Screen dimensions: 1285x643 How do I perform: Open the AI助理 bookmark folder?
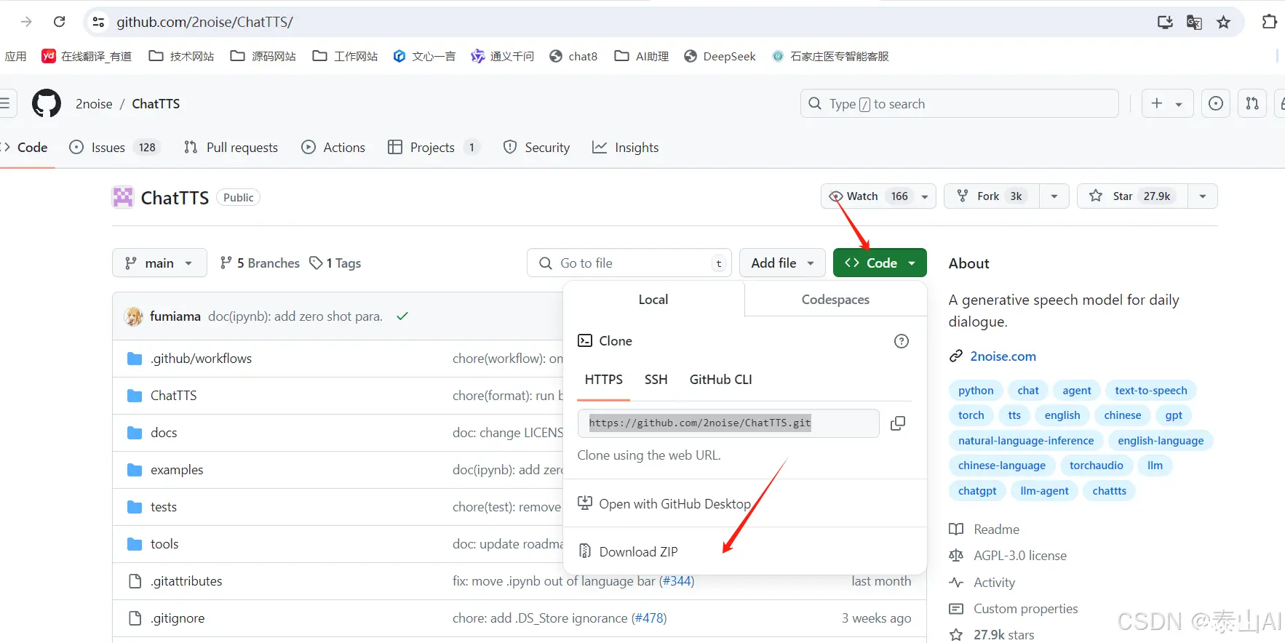click(641, 56)
